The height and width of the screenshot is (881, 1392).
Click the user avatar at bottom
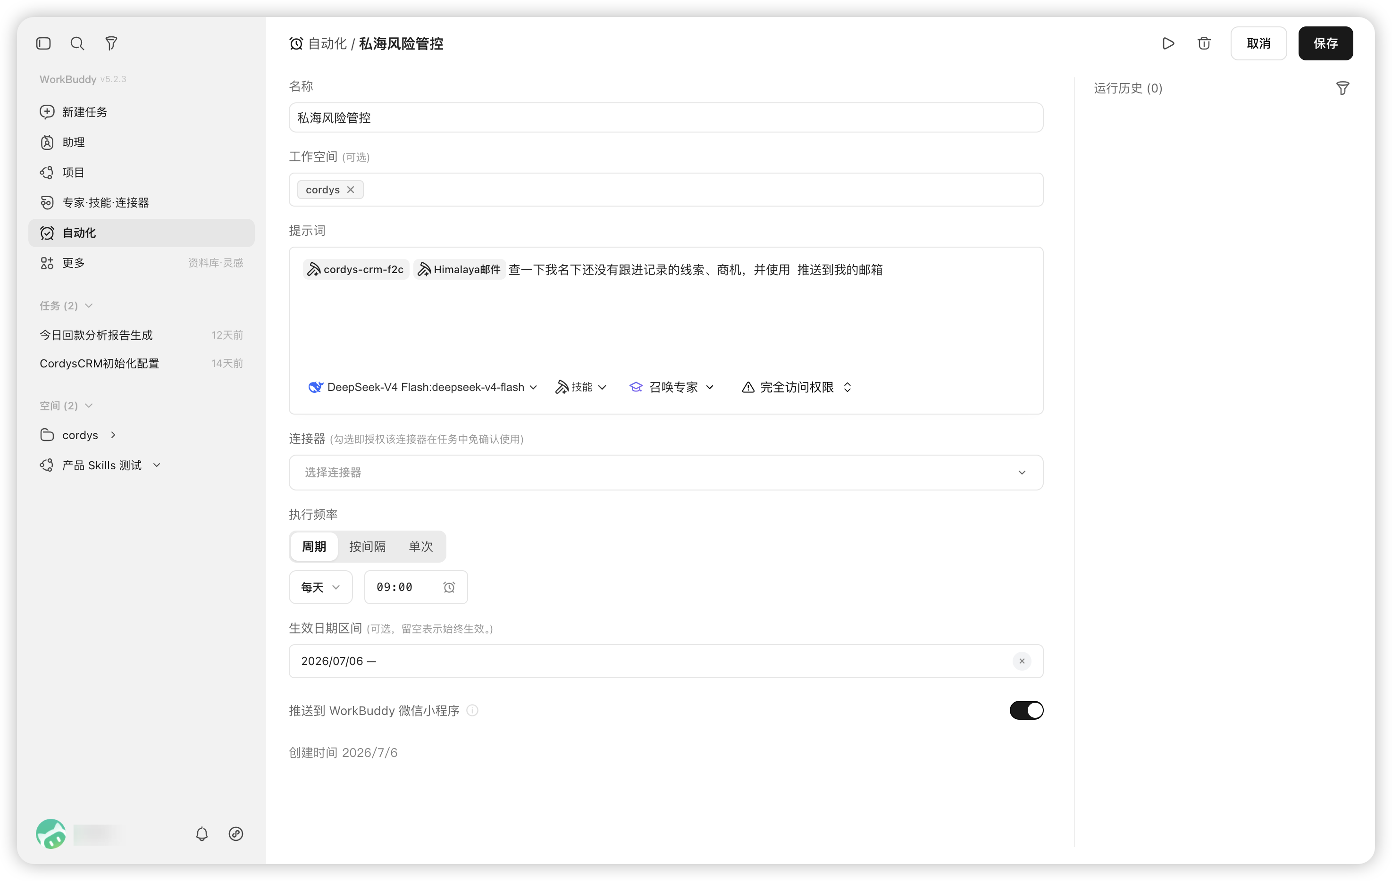click(x=51, y=834)
